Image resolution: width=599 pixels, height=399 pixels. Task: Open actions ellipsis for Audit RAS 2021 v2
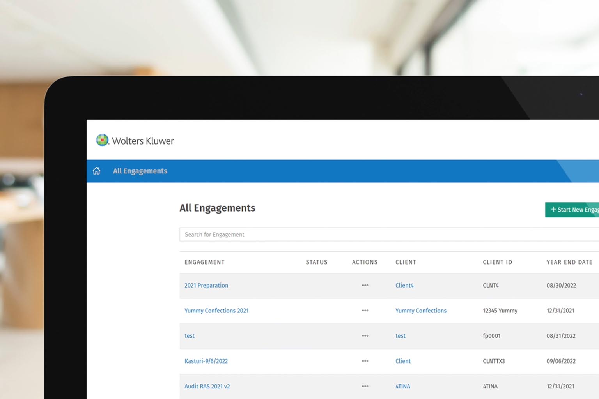click(x=365, y=387)
